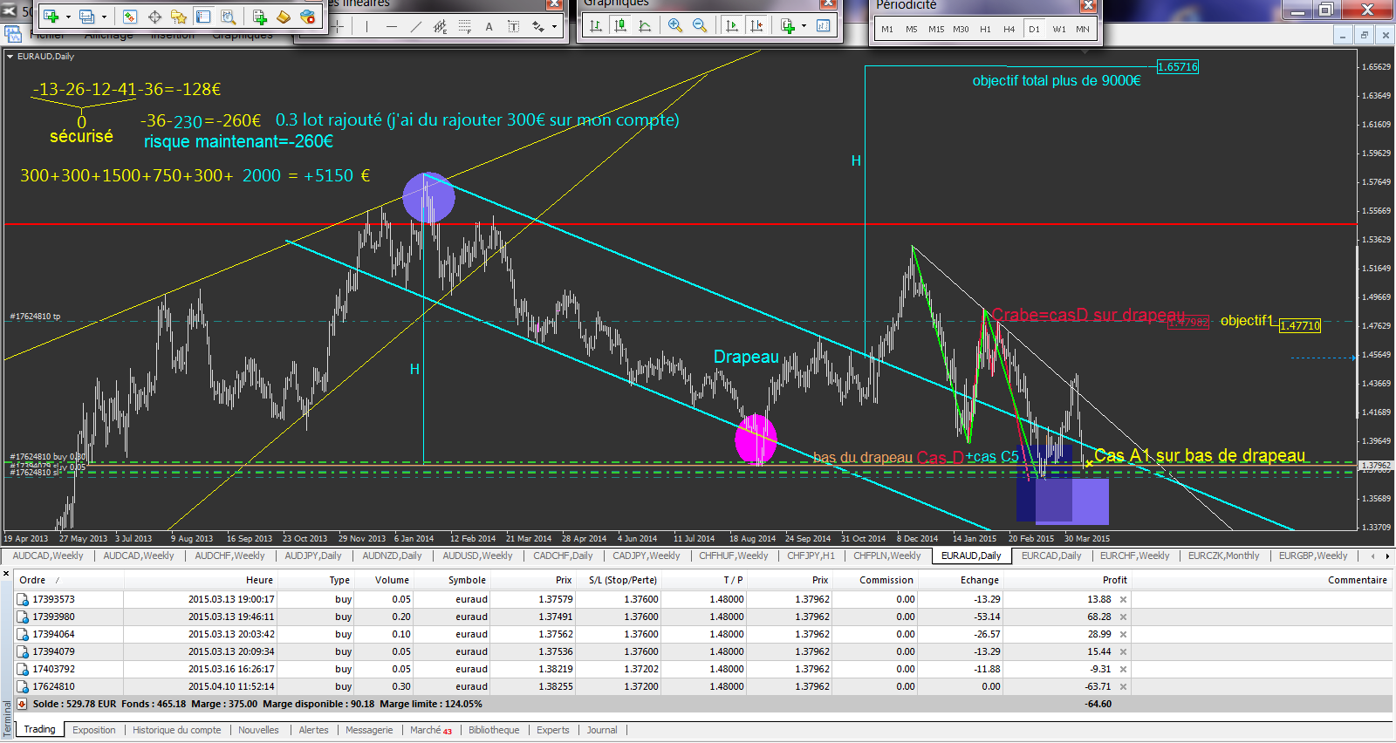Toggle the W1 weekly timeframe
The image size is (1396, 743).
[x=1058, y=29]
